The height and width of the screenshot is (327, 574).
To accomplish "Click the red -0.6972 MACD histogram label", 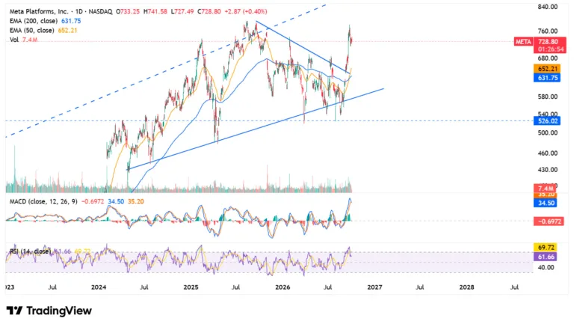I will (x=549, y=221).
